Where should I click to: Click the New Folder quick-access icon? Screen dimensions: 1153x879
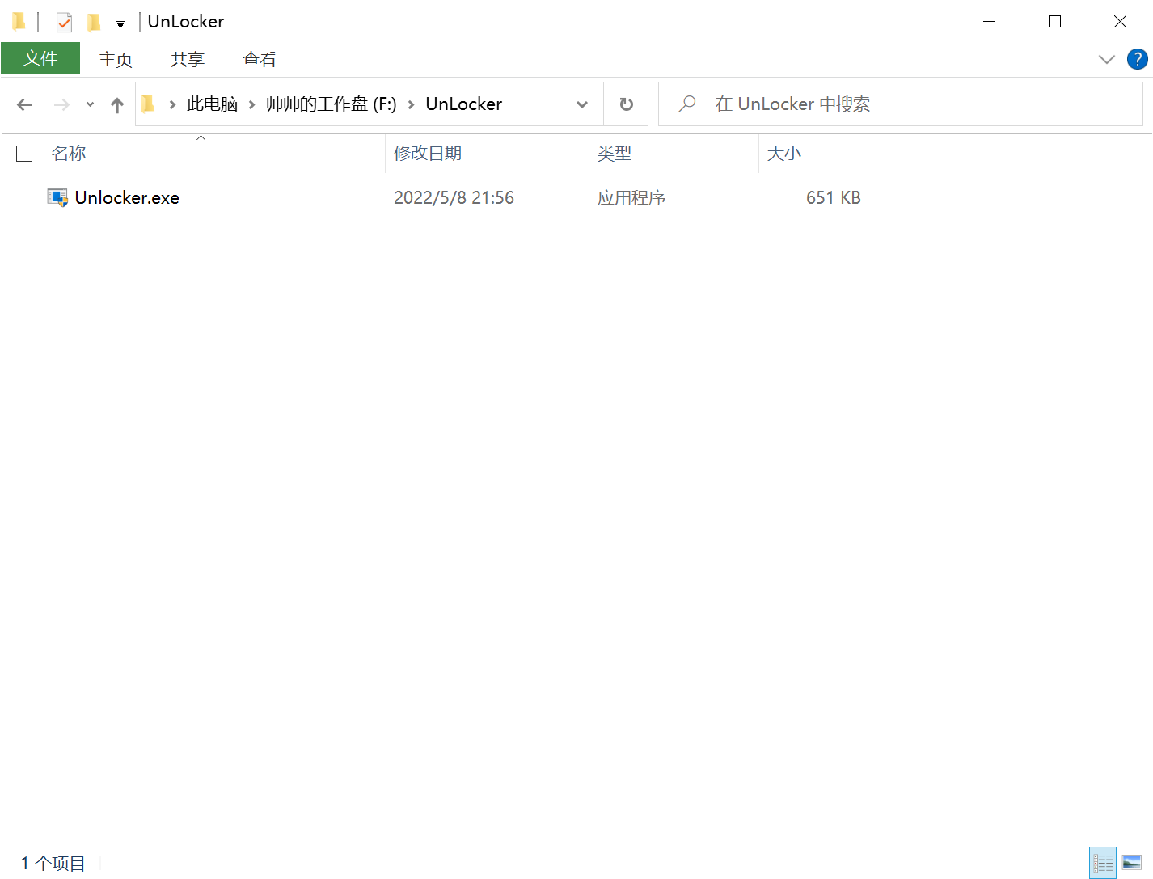[x=94, y=22]
